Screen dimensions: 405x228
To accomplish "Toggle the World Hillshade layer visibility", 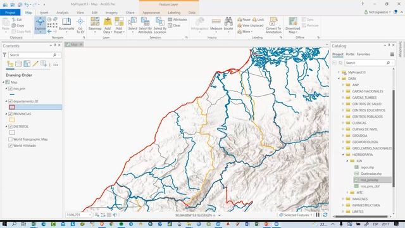I will 10,146.
